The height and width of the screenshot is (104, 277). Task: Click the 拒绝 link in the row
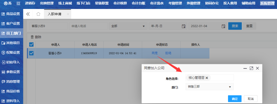pyautogui.click(x=168, y=53)
